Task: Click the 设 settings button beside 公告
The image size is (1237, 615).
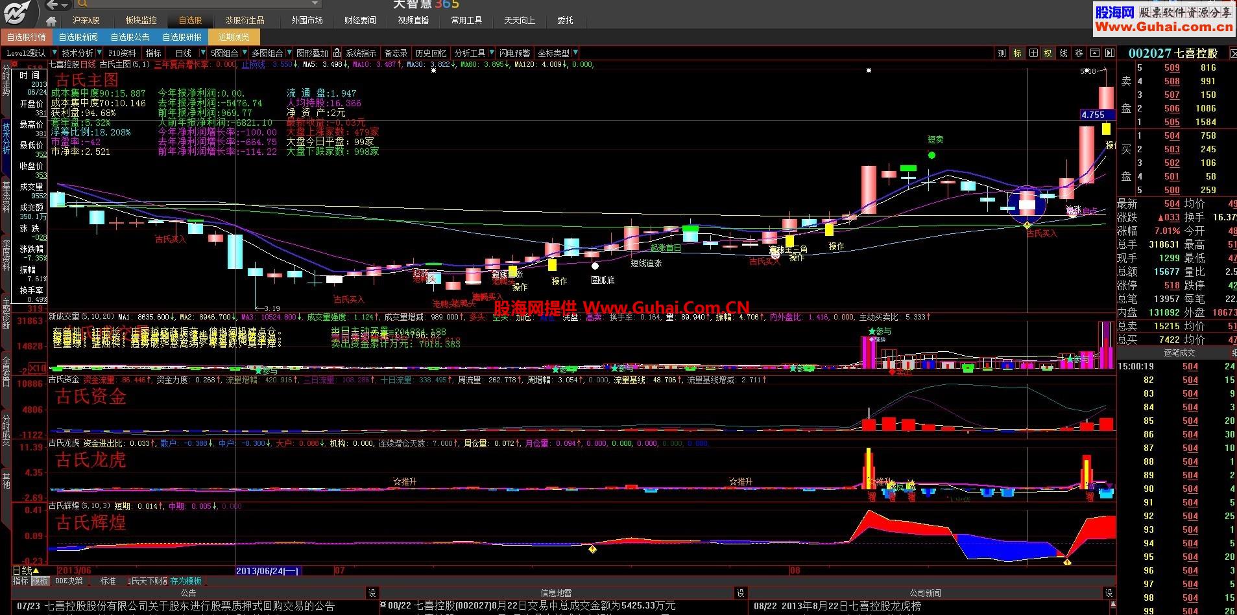Action: click(372, 593)
